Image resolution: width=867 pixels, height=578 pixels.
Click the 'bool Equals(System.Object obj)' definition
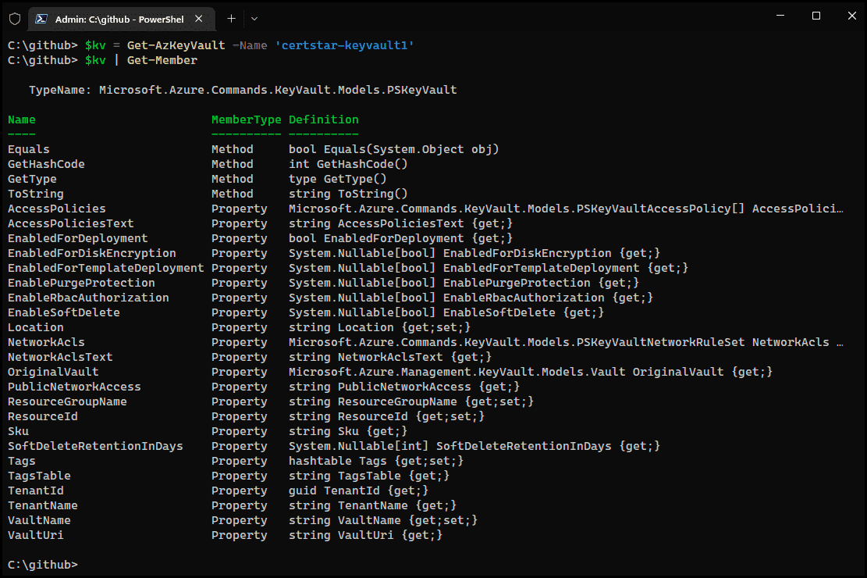pyautogui.click(x=393, y=149)
